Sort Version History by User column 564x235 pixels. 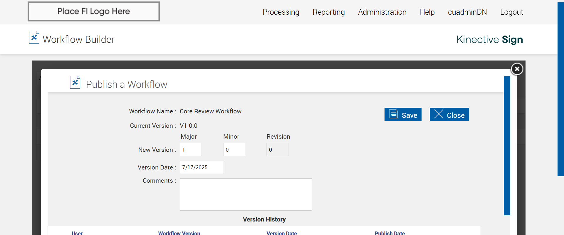(x=77, y=233)
